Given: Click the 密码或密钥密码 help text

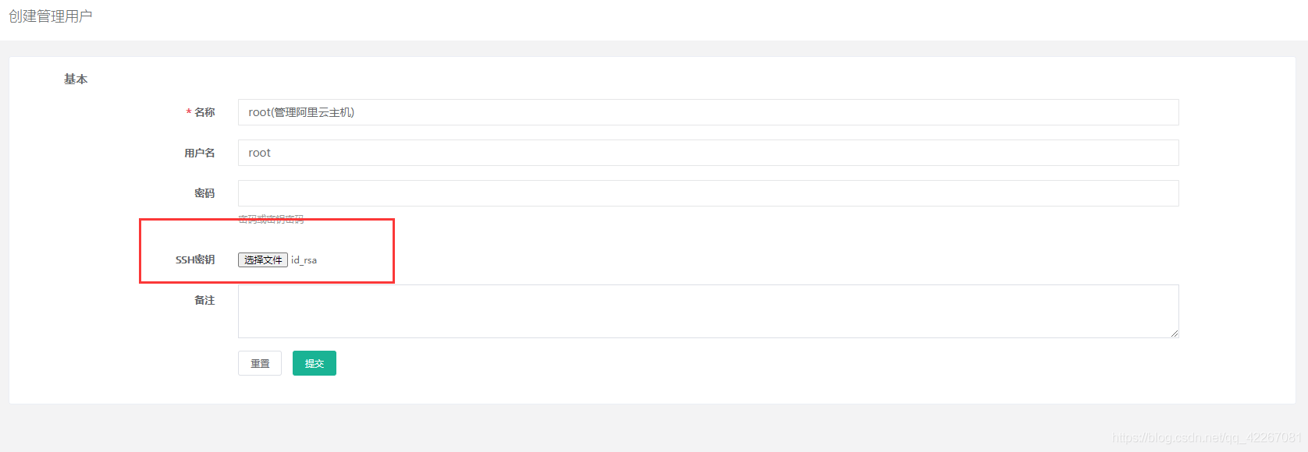Looking at the screenshot, I should (271, 220).
